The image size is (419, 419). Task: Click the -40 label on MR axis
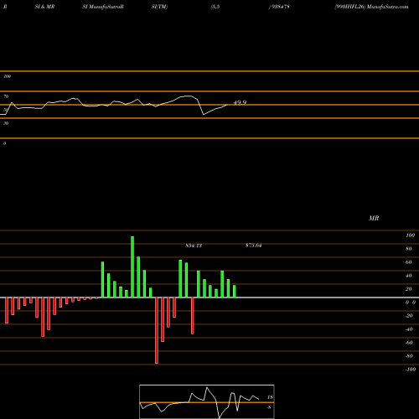click(x=409, y=329)
